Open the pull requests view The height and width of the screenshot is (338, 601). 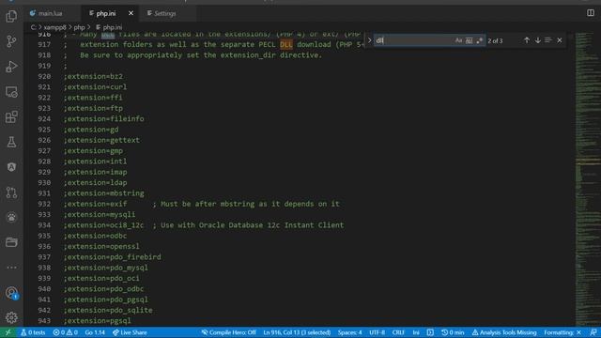point(11,192)
